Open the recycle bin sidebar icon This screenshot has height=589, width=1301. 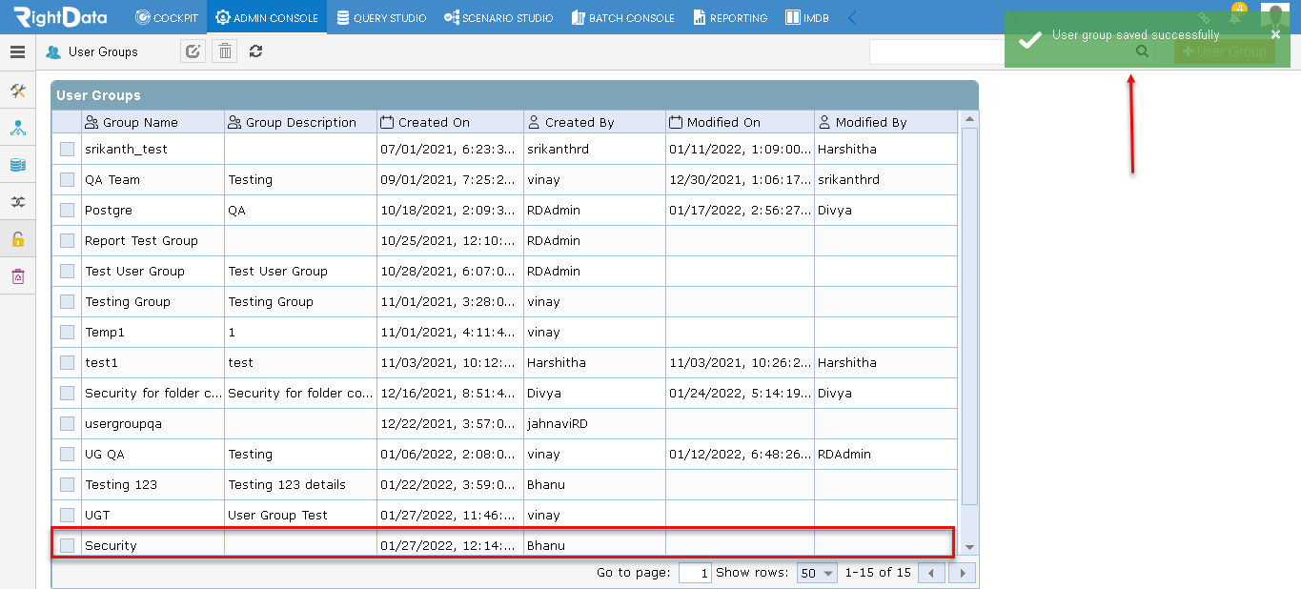click(17, 276)
